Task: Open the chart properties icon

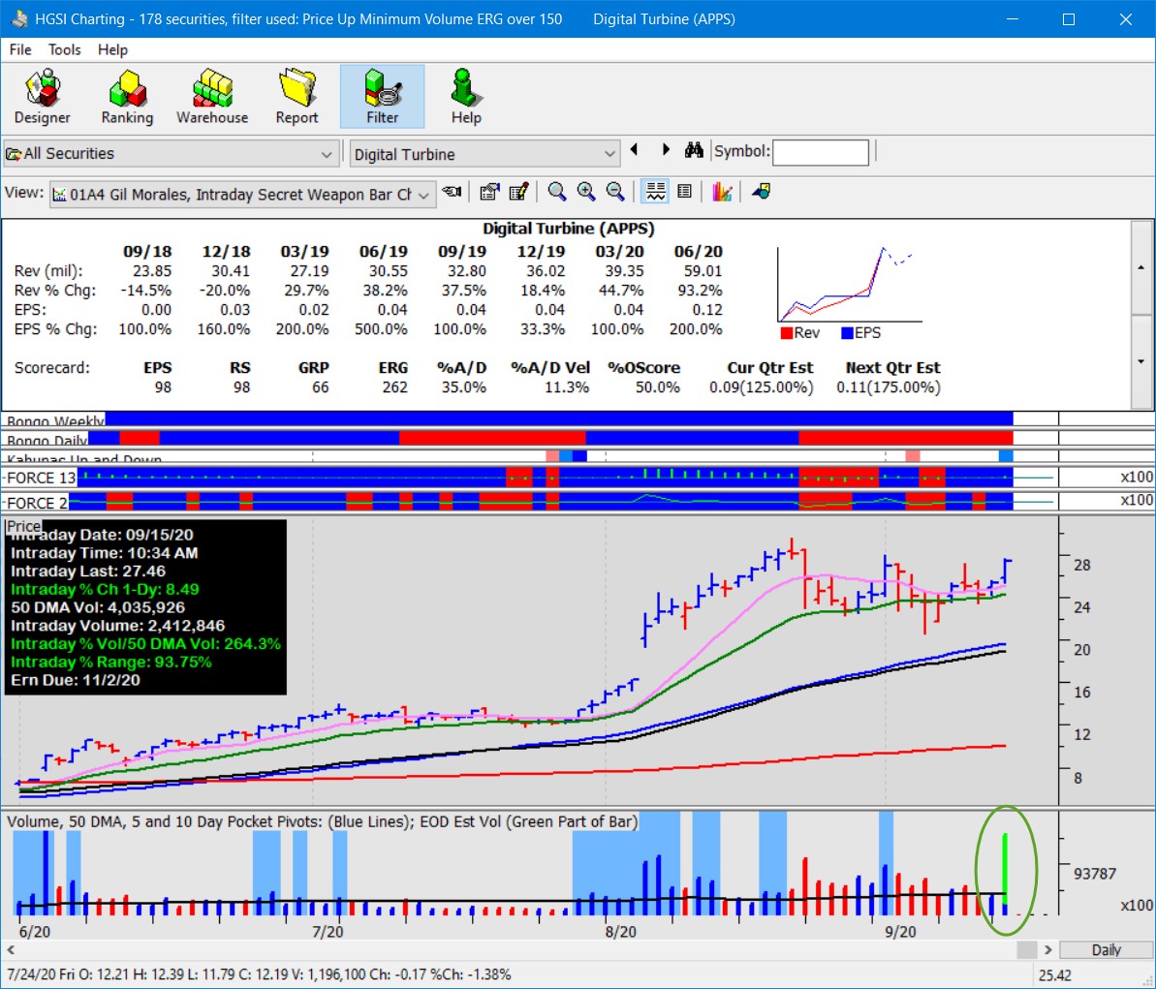Action: [489, 193]
